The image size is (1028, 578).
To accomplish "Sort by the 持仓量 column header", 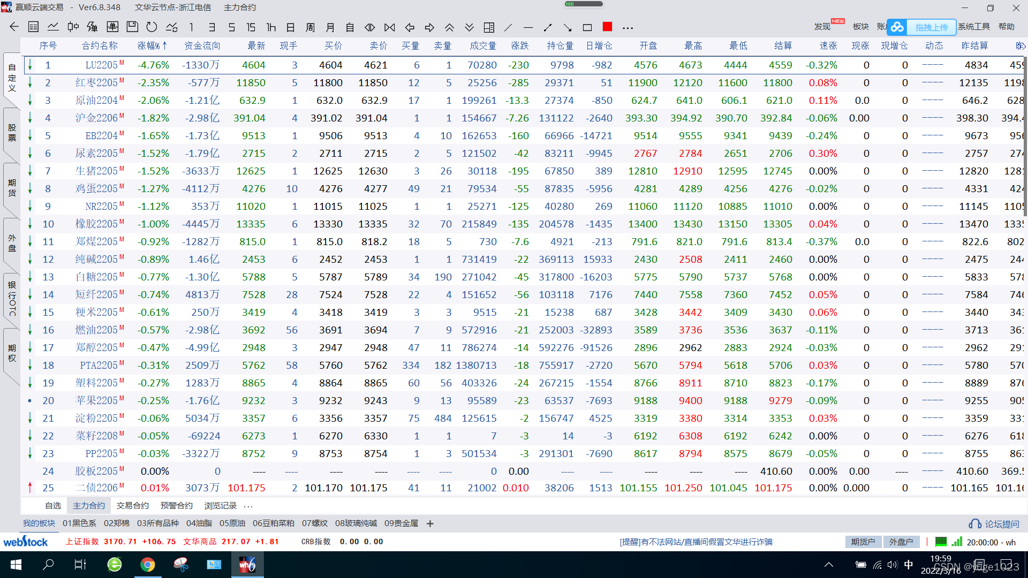I will tap(560, 46).
